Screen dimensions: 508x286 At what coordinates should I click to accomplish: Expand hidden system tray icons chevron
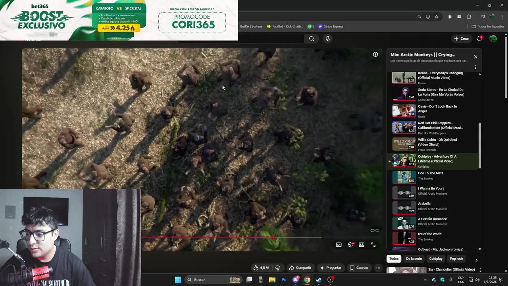tap(425, 280)
